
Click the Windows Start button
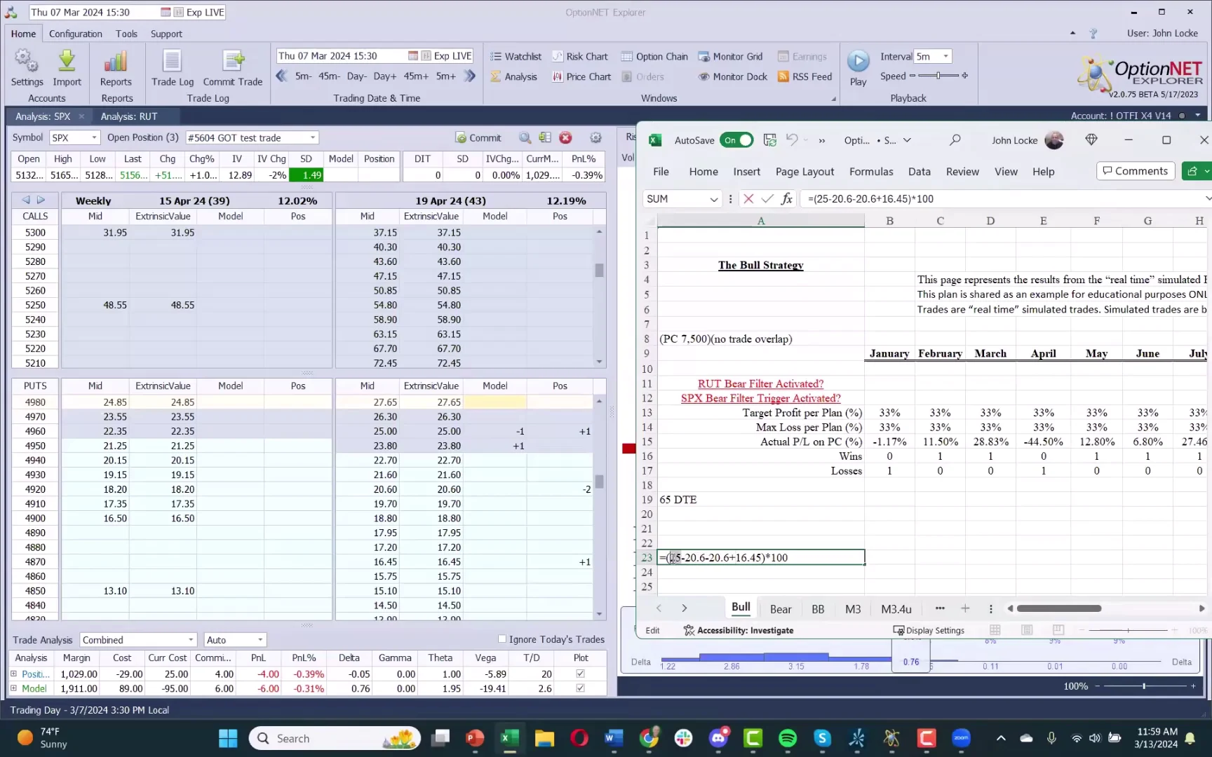[228, 738]
